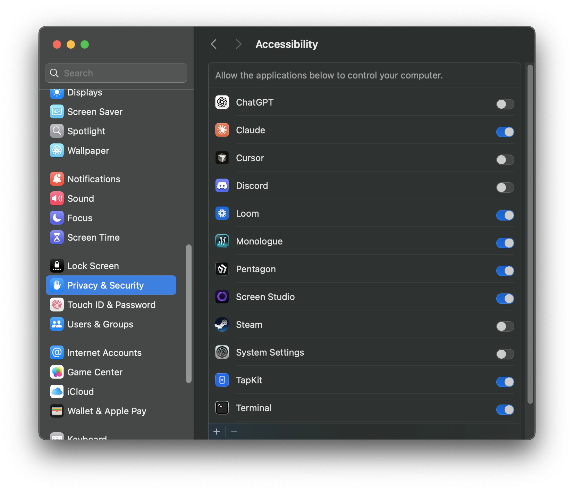Turn on the System Settings toggle
The width and height of the screenshot is (574, 491).
point(505,354)
